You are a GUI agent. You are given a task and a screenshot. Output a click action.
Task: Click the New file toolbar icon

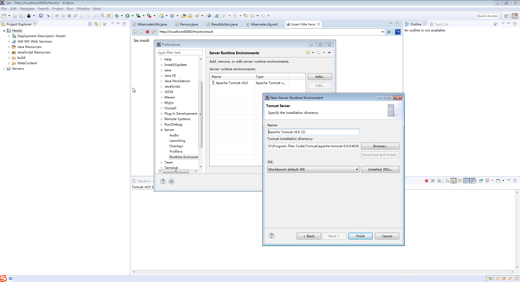point(4,16)
